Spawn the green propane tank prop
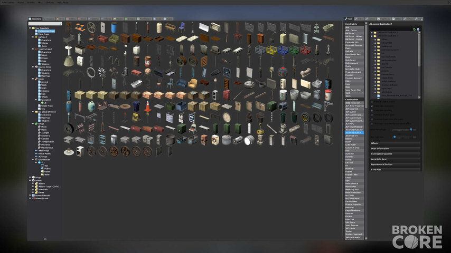Viewport: 451px width, 253px height. [91, 106]
